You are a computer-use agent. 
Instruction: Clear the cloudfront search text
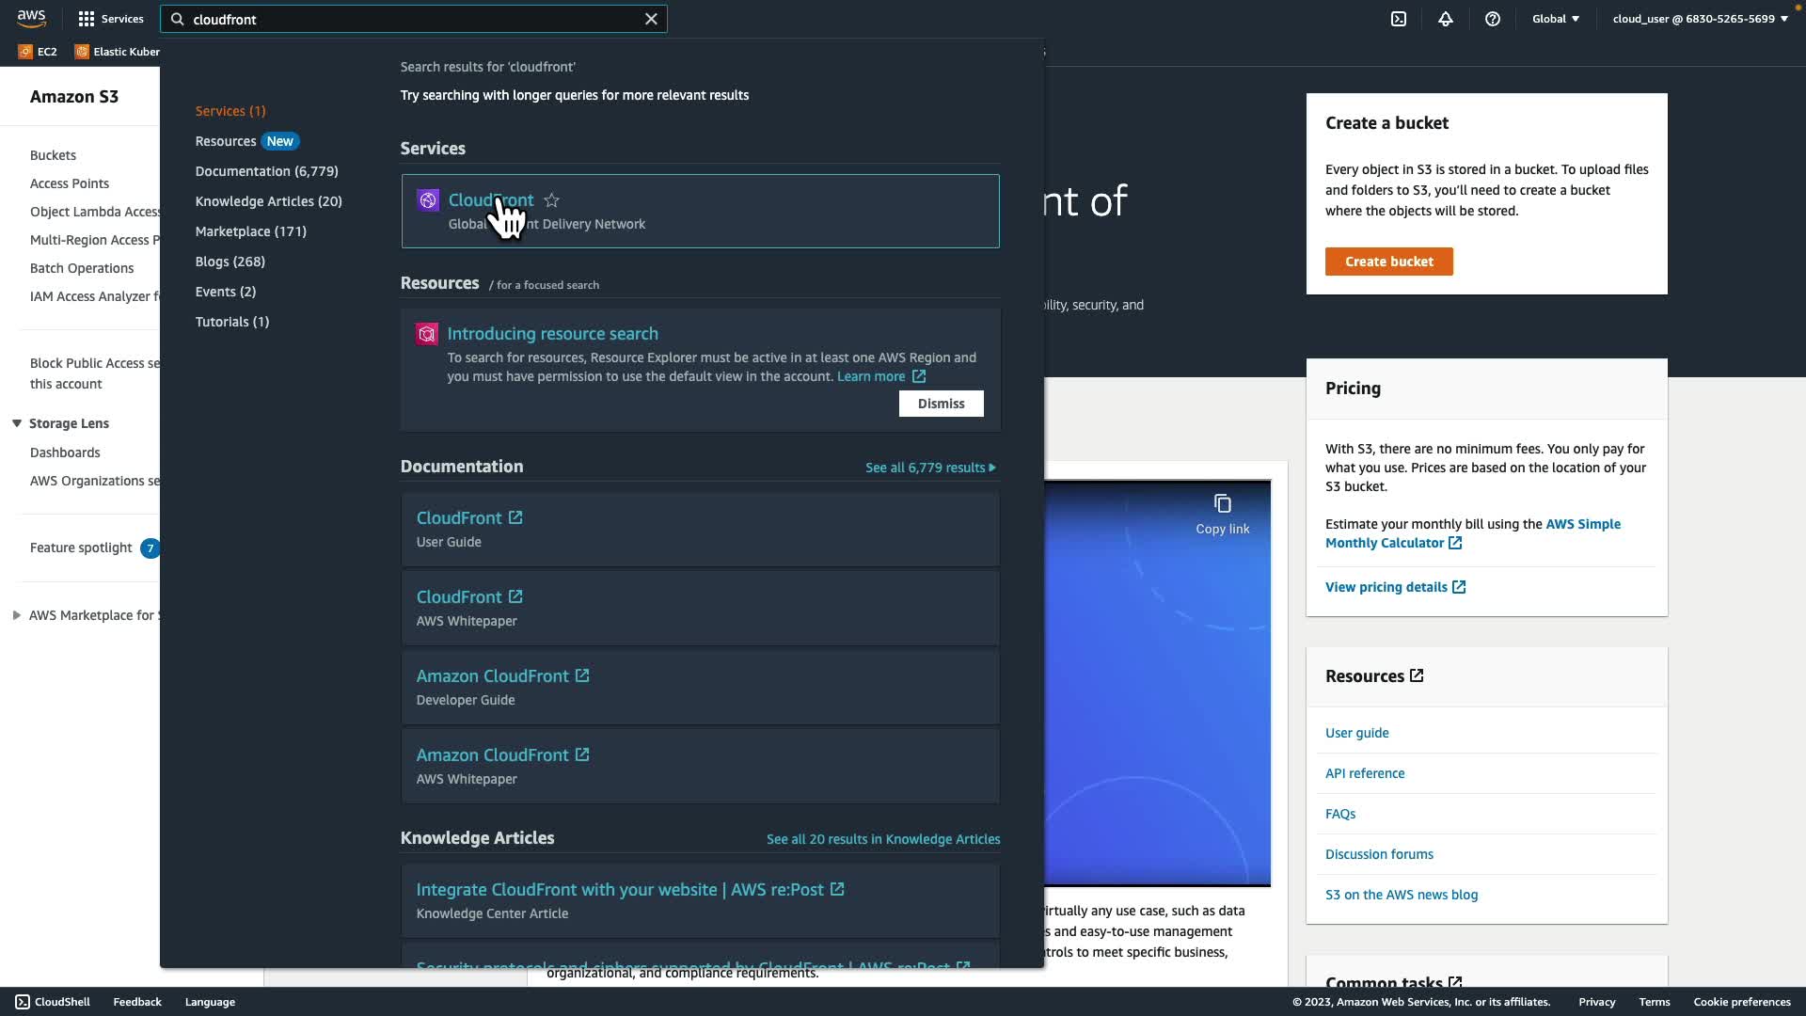(651, 19)
